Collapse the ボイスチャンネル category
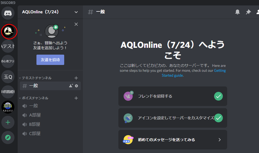 pyautogui.click(x=34, y=98)
